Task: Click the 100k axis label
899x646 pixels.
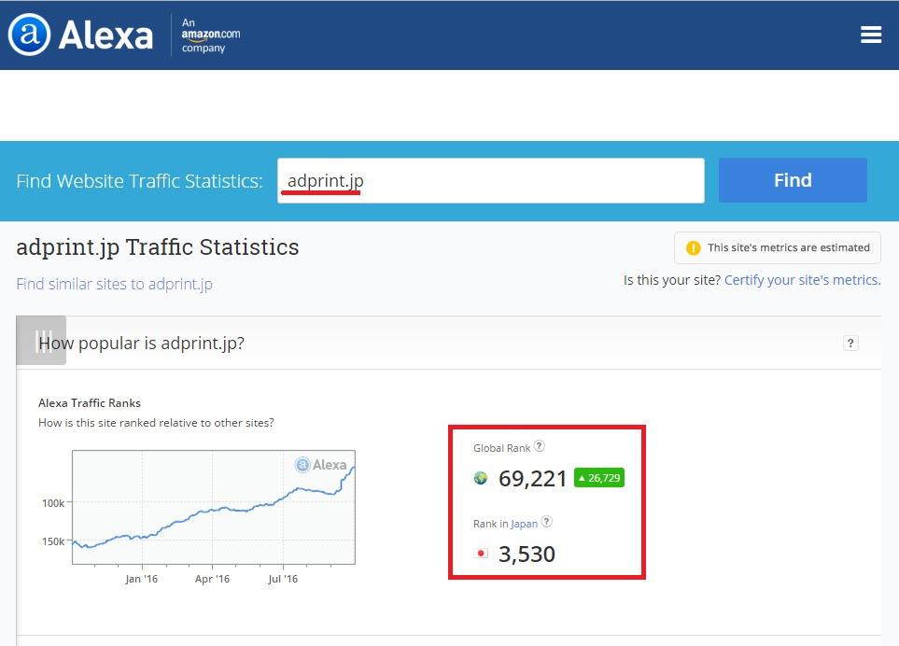Action: coord(53,503)
